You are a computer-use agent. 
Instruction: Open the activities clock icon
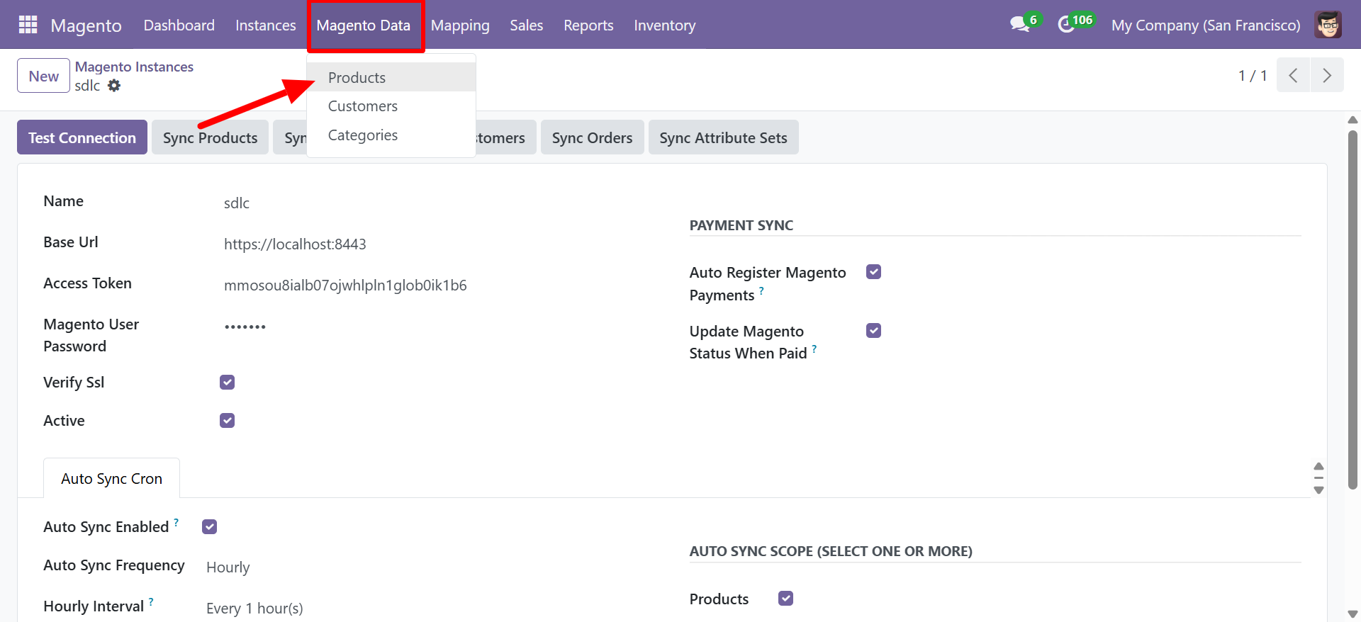click(x=1066, y=25)
